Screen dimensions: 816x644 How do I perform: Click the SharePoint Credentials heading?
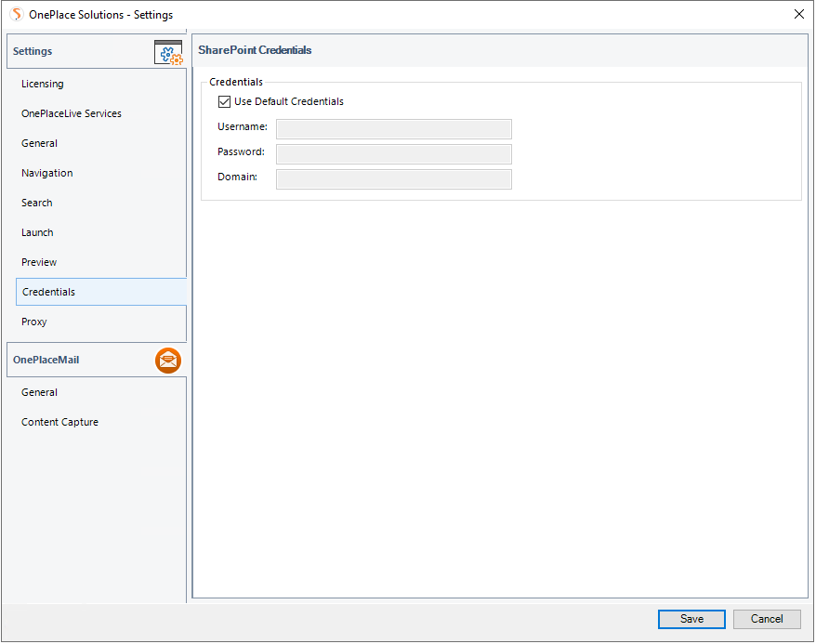(x=255, y=50)
